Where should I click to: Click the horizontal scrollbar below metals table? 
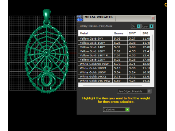click(x=112, y=85)
